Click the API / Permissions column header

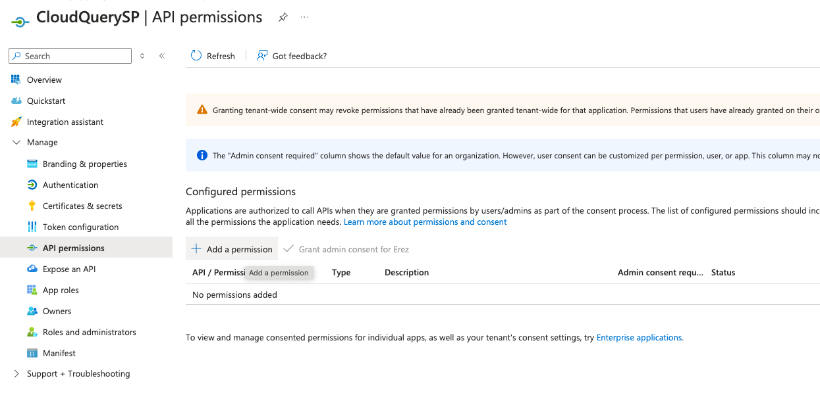pos(219,272)
